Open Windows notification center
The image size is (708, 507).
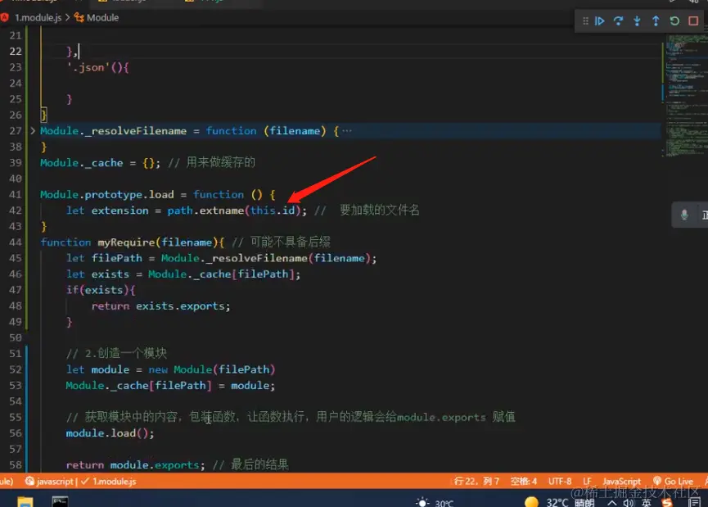point(694,502)
